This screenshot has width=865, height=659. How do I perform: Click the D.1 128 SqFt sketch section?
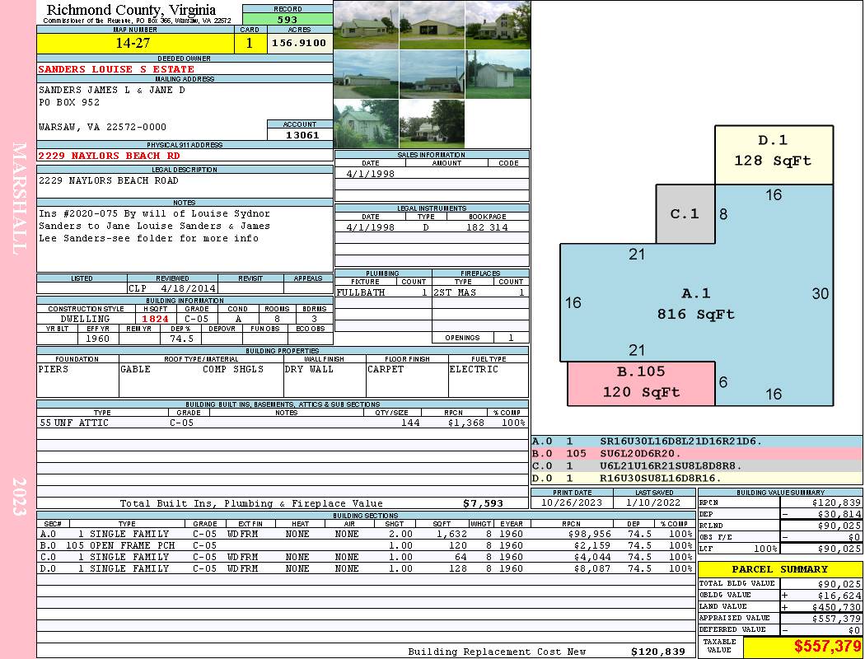click(x=773, y=152)
